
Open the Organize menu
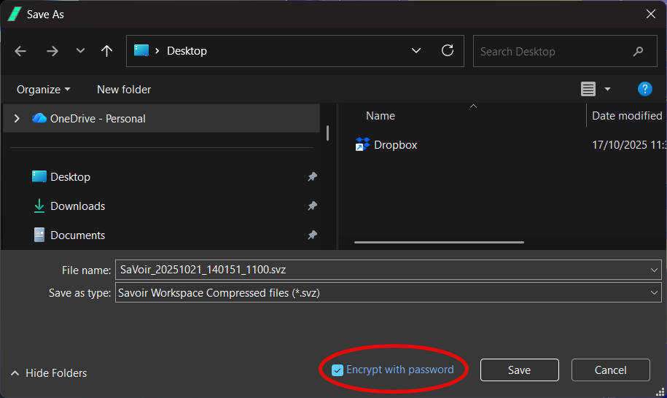pyautogui.click(x=44, y=90)
